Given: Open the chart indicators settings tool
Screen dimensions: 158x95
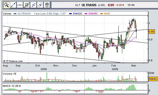Looking at the screenshot, I should pos(27,5).
